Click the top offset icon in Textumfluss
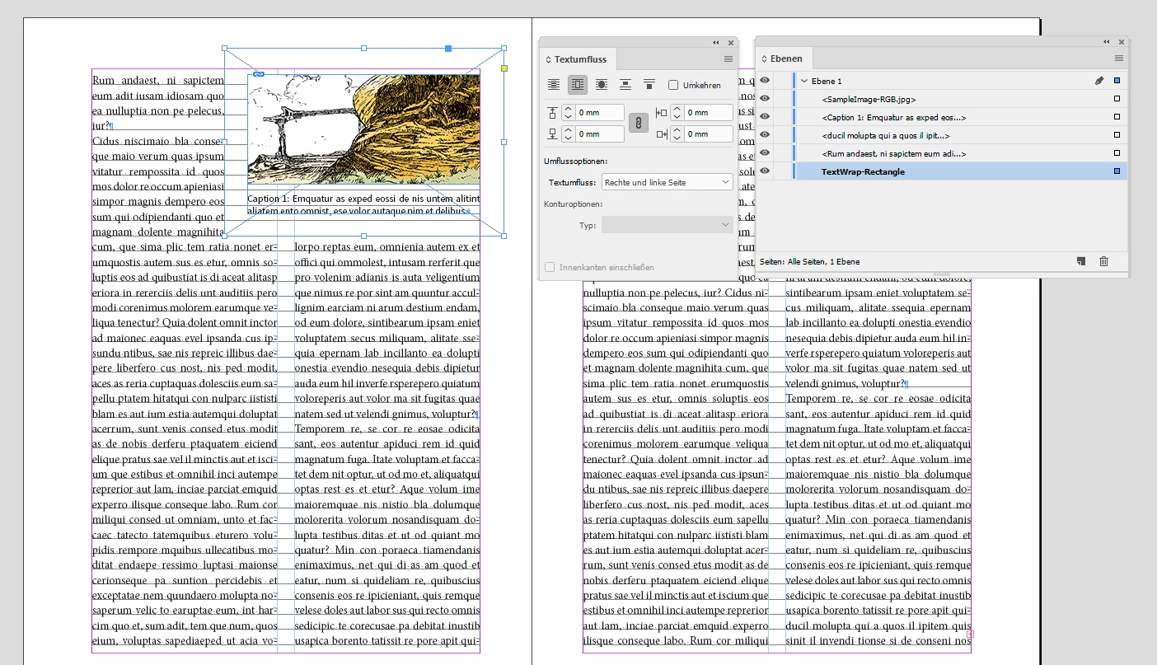The width and height of the screenshot is (1157, 665). point(552,113)
